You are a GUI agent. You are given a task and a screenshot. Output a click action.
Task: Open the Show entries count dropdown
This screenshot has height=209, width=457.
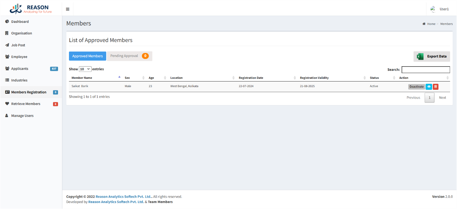(x=85, y=69)
